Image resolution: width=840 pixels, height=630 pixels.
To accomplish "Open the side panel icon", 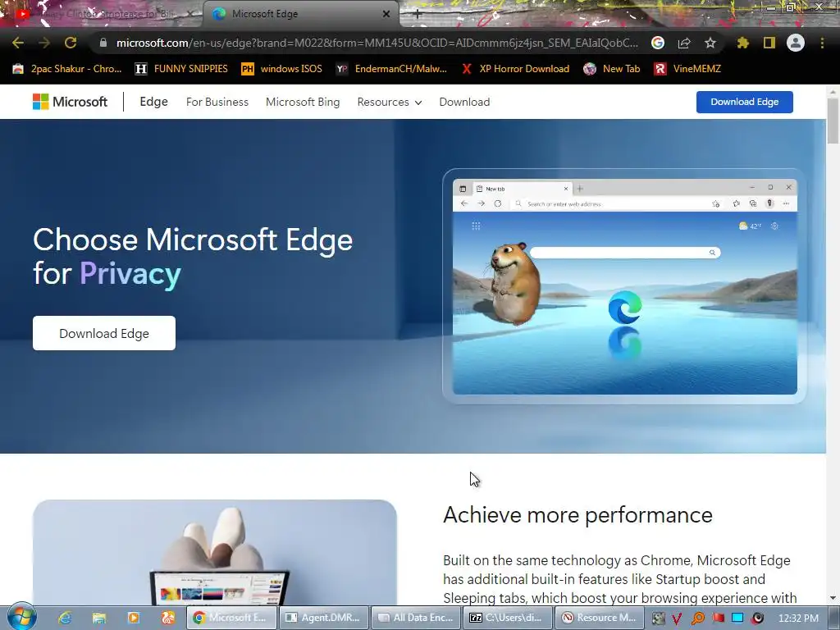I will (769, 43).
